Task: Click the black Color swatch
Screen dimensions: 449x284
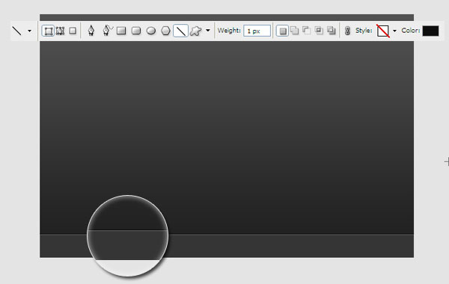Action: pos(430,31)
